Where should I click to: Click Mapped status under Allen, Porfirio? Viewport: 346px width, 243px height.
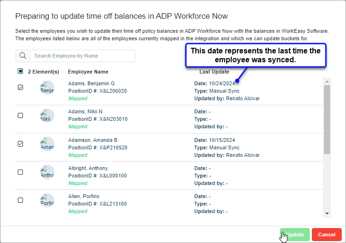click(x=78, y=211)
